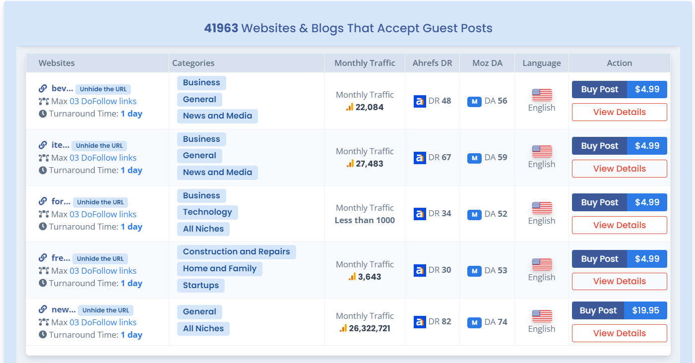
Task: Choose the Startups category tag
Action: [201, 286]
